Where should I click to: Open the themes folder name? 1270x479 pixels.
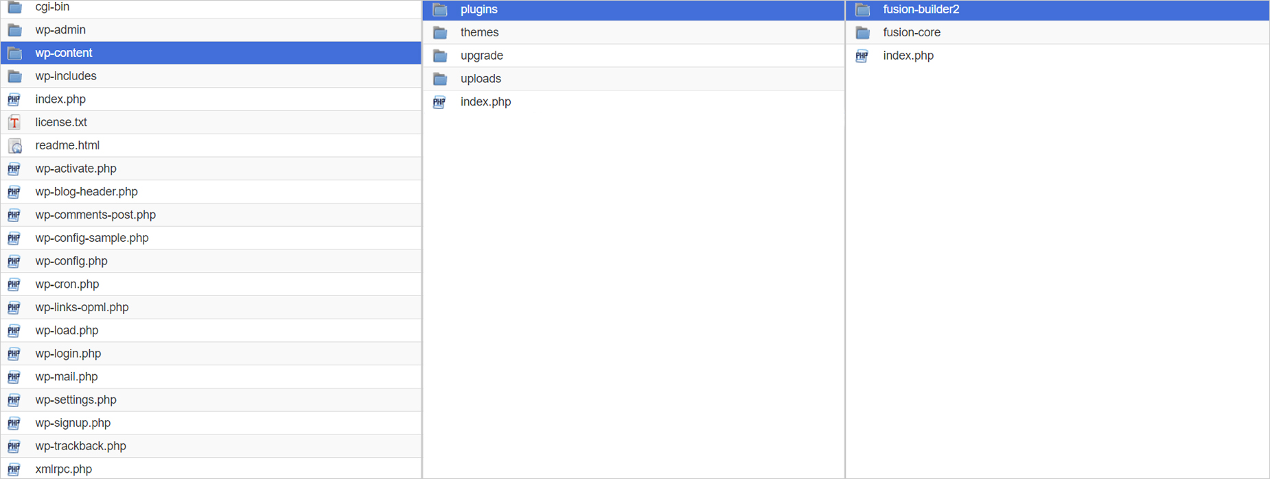pos(480,32)
